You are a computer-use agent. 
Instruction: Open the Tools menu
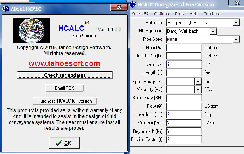click(179, 14)
